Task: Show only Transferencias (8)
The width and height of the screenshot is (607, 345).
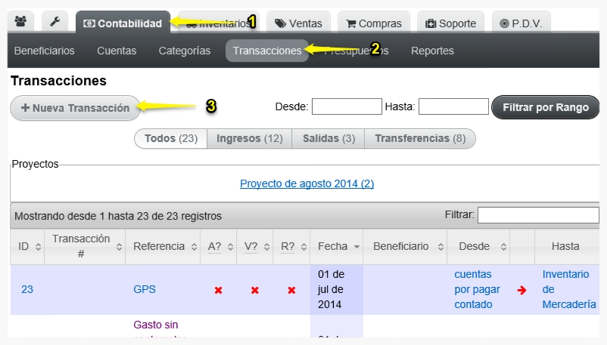Action: 420,138
